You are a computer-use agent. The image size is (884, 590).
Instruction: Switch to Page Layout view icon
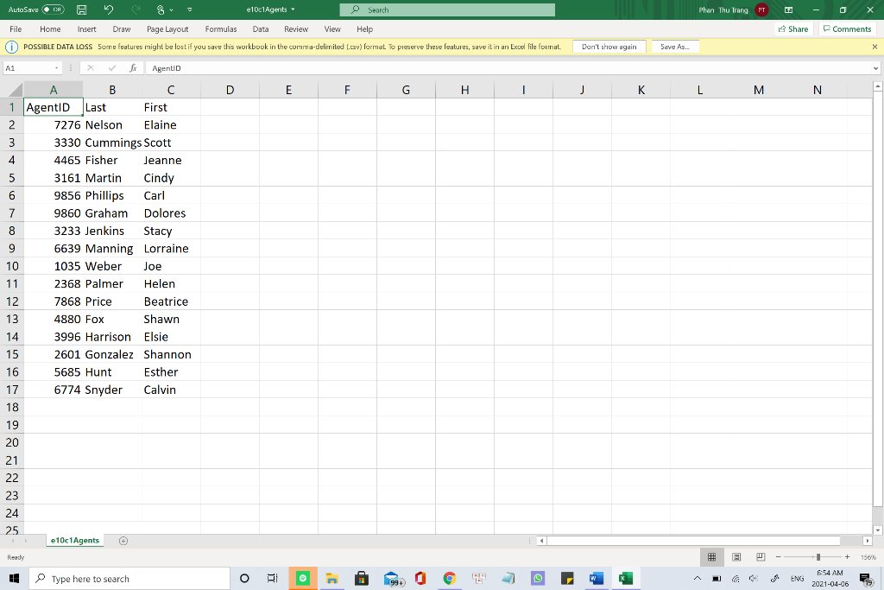point(736,557)
